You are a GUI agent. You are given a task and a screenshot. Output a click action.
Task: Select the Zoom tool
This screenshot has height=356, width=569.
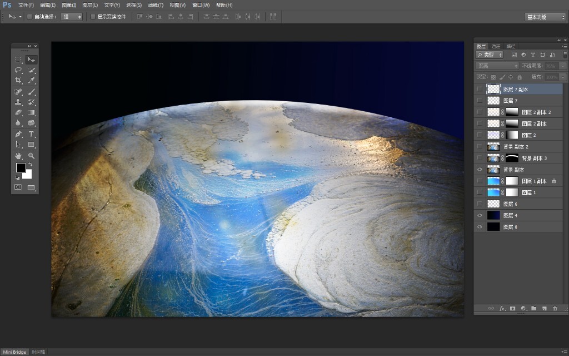(32, 156)
